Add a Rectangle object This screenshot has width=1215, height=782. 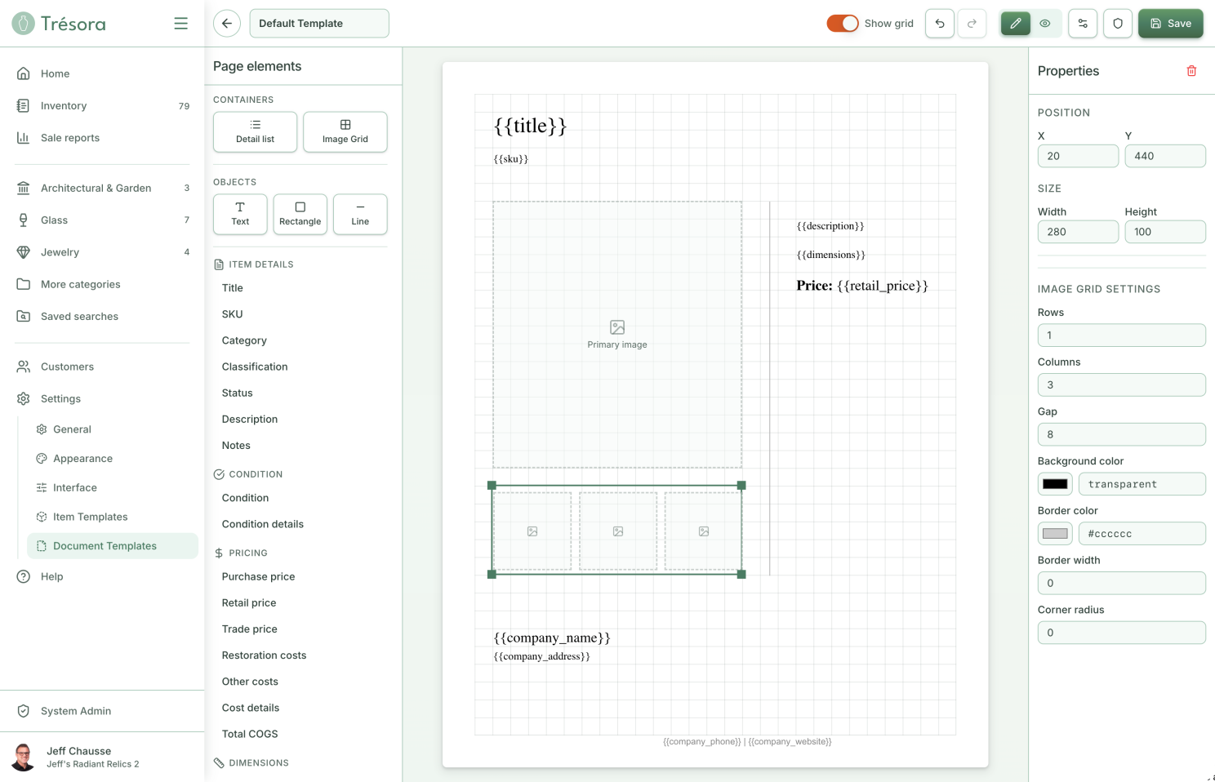[300, 214]
